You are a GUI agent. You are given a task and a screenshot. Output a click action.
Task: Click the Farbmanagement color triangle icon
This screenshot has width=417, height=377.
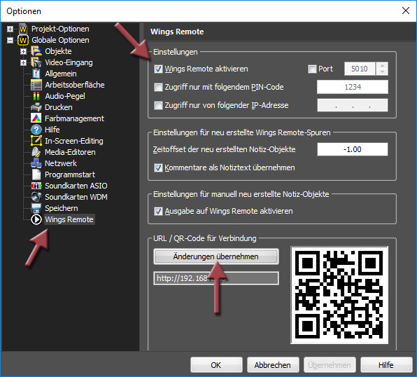coord(36,118)
